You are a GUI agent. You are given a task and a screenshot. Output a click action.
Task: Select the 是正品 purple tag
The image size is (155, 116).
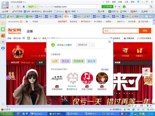pyautogui.click(x=65, y=61)
